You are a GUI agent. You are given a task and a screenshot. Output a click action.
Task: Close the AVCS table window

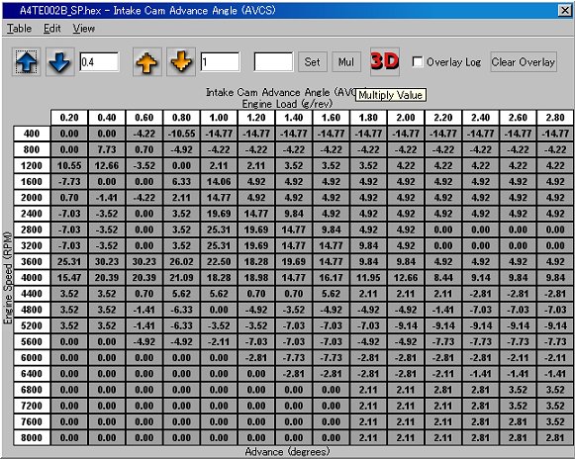pyautogui.click(x=565, y=11)
